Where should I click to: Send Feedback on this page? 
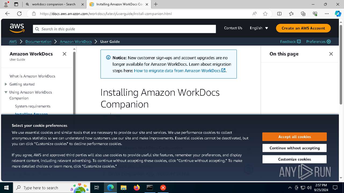tap(290, 42)
